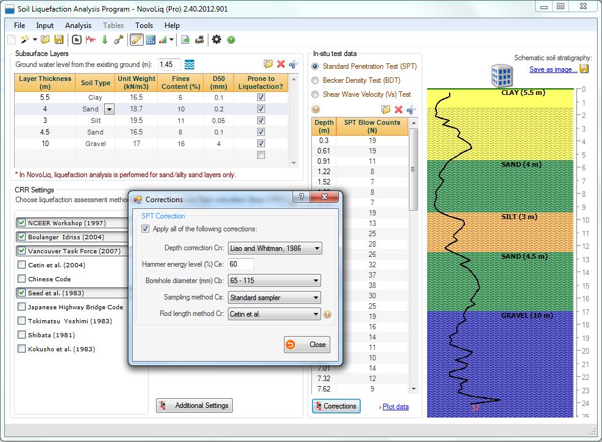
Task: Click the Additional Settings button
Action: tap(194, 405)
